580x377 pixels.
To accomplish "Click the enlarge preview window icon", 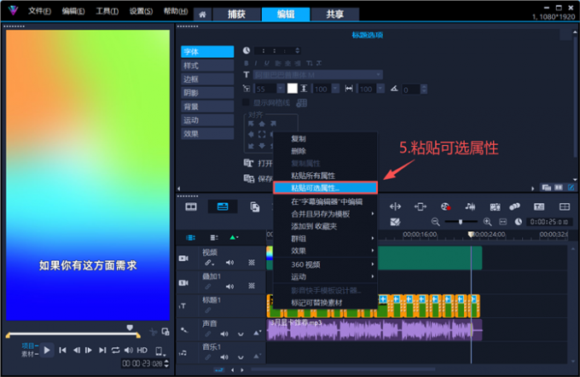I will (165, 332).
